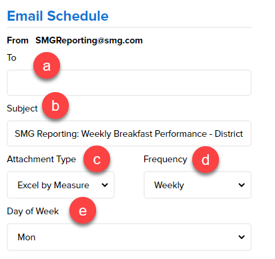Click the red circle marker labeled c
The width and height of the screenshot is (275, 259).
97,159
